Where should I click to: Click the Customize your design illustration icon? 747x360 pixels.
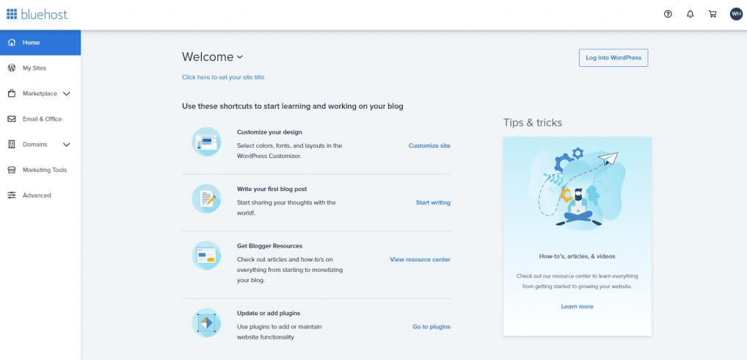click(x=206, y=142)
